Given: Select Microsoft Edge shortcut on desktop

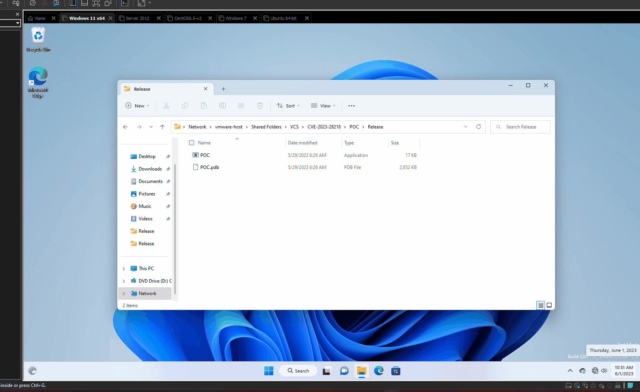Looking at the screenshot, I should pos(38,82).
